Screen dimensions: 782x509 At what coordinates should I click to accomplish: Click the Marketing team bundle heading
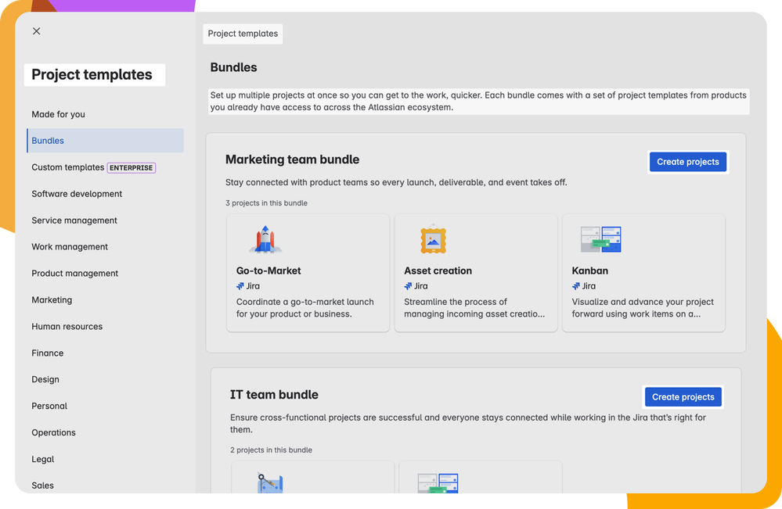[292, 160]
